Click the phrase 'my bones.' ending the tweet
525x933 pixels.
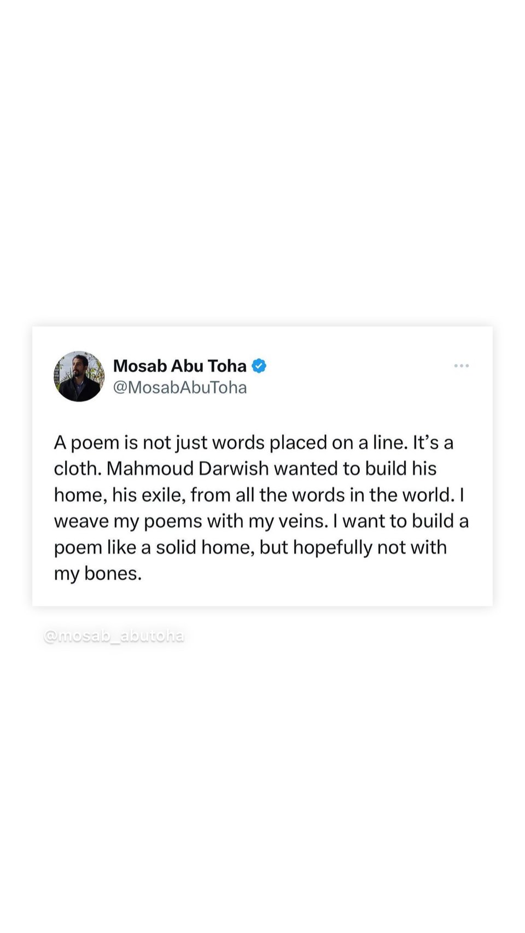97,574
